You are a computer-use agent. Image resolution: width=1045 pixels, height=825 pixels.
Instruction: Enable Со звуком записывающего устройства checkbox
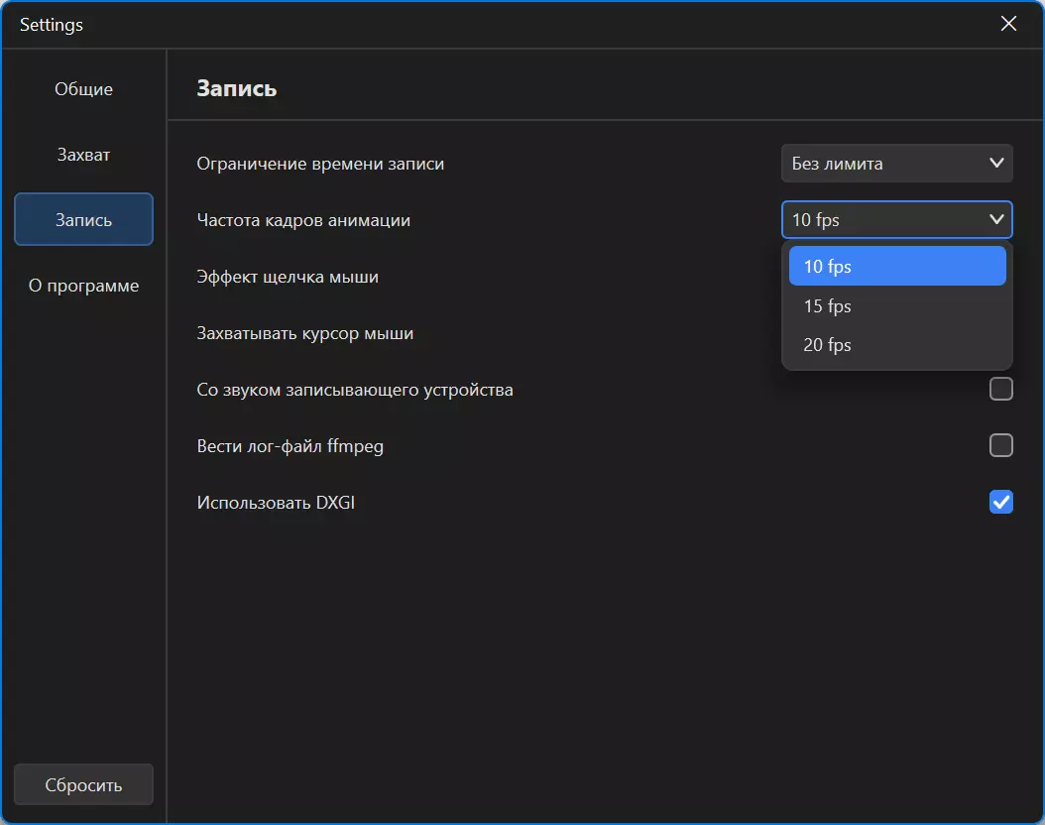[x=1001, y=389]
